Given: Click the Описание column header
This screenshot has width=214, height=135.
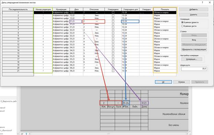Looking at the screenshot, I should [94, 9].
